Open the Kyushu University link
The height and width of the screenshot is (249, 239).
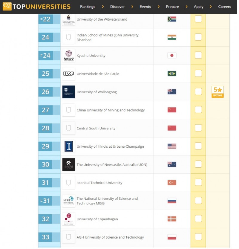coord(91,56)
